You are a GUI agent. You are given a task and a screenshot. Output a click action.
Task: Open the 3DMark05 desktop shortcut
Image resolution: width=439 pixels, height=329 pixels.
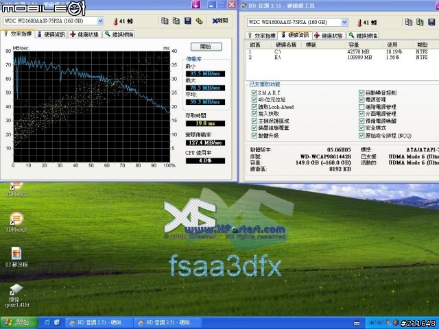point(16,222)
